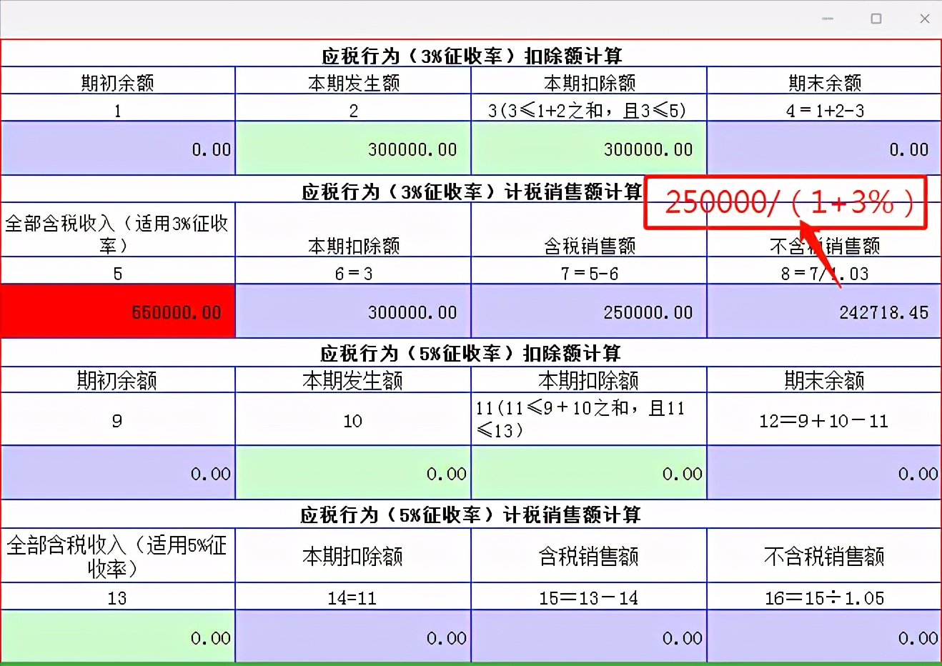Select the 不含税销售额 value 242718.45
Viewport: 942px width, 666px height.
tap(823, 311)
